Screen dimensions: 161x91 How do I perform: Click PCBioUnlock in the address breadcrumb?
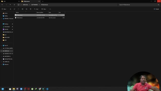[45, 5]
